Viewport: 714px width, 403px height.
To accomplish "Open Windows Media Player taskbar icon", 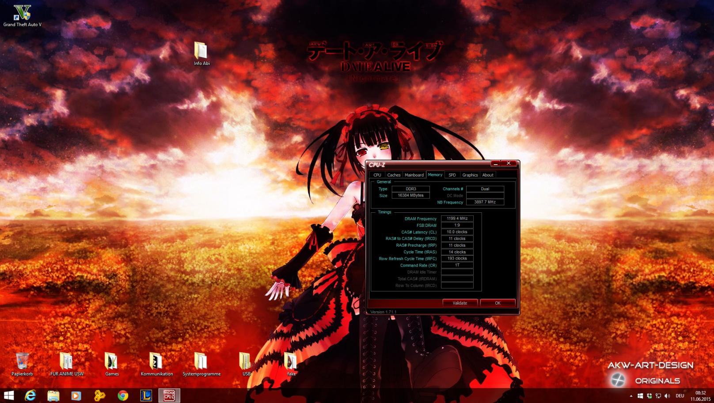I will pos(76,395).
